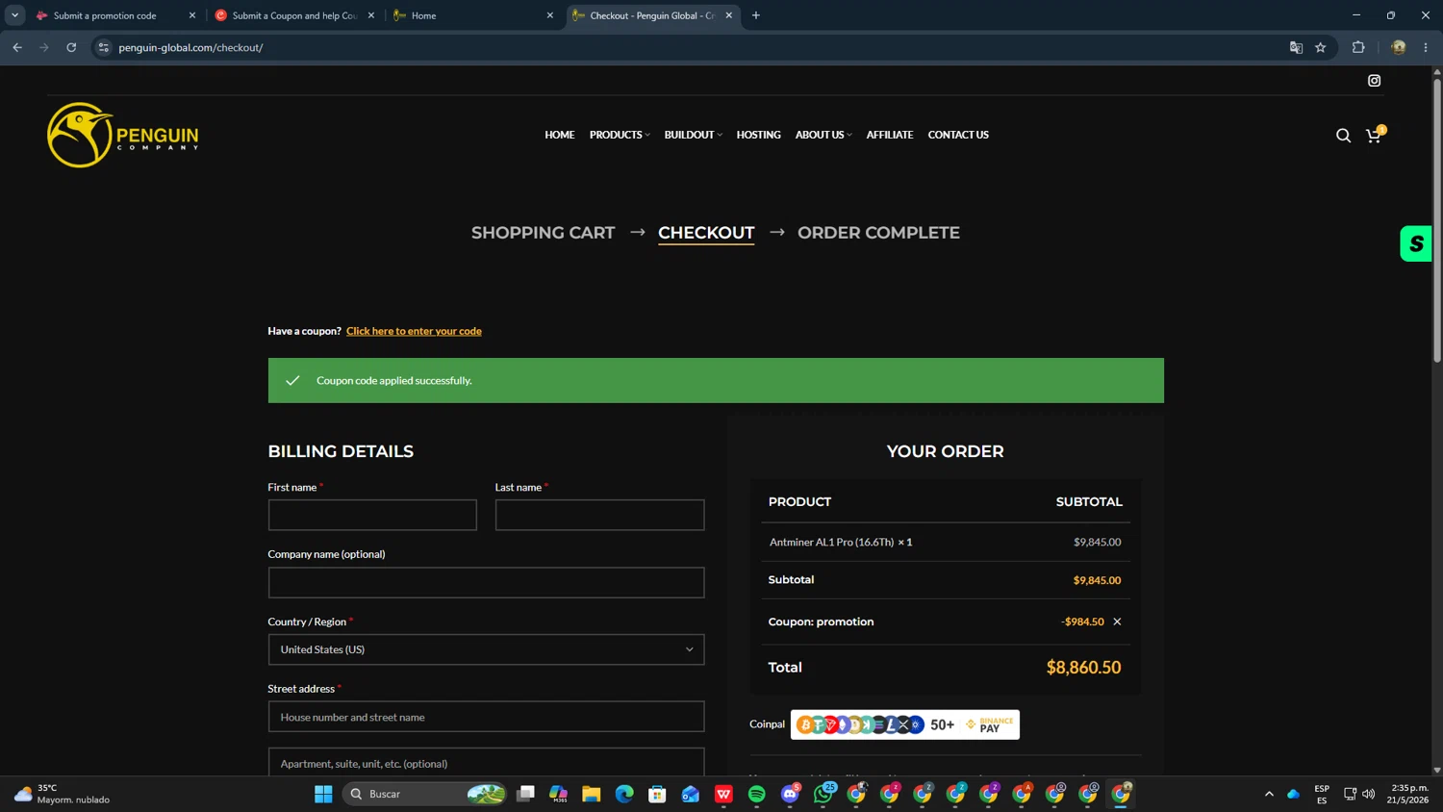Focus the Street address field

(486, 717)
